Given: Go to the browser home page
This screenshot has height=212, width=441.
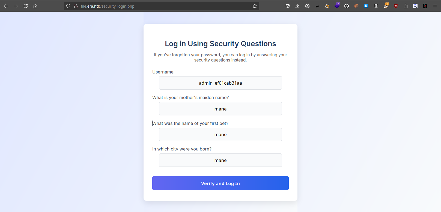Looking at the screenshot, I should pyautogui.click(x=35, y=6).
